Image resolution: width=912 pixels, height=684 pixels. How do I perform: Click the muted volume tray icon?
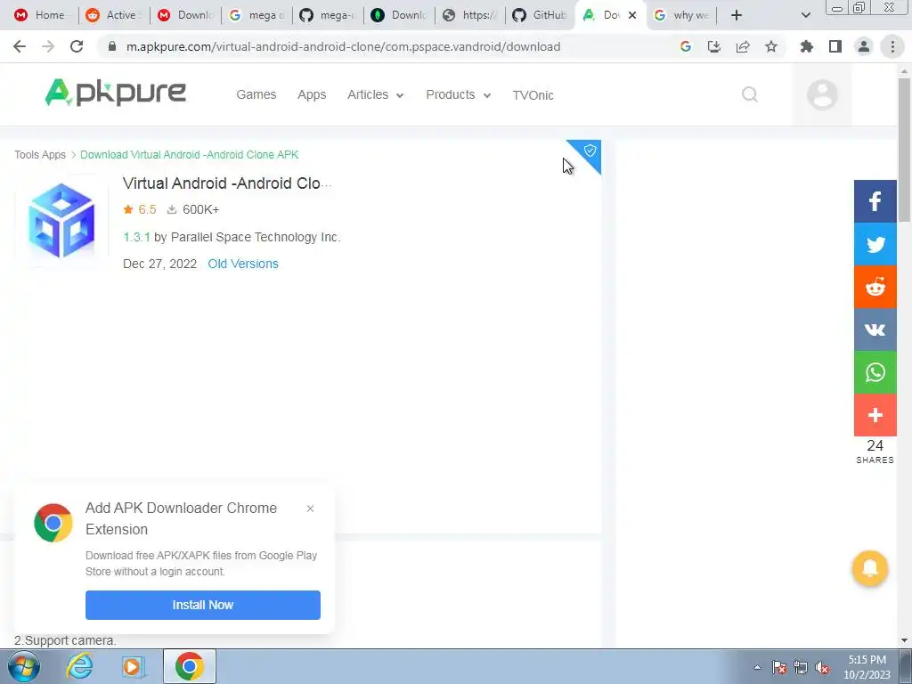(822, 668)
